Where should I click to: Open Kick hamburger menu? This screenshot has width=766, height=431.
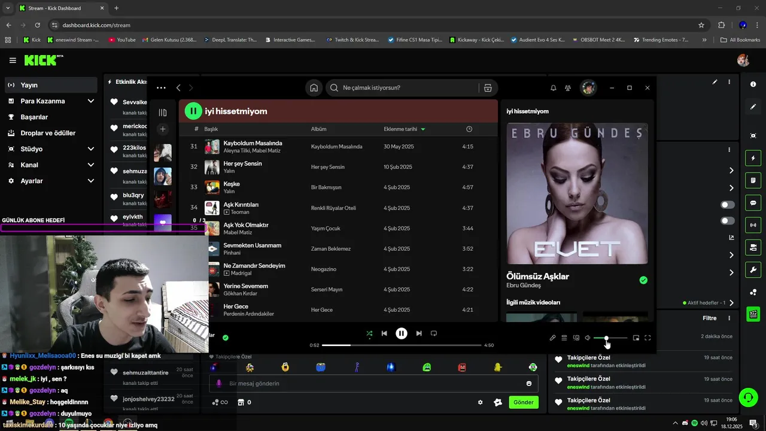point(13,60)
